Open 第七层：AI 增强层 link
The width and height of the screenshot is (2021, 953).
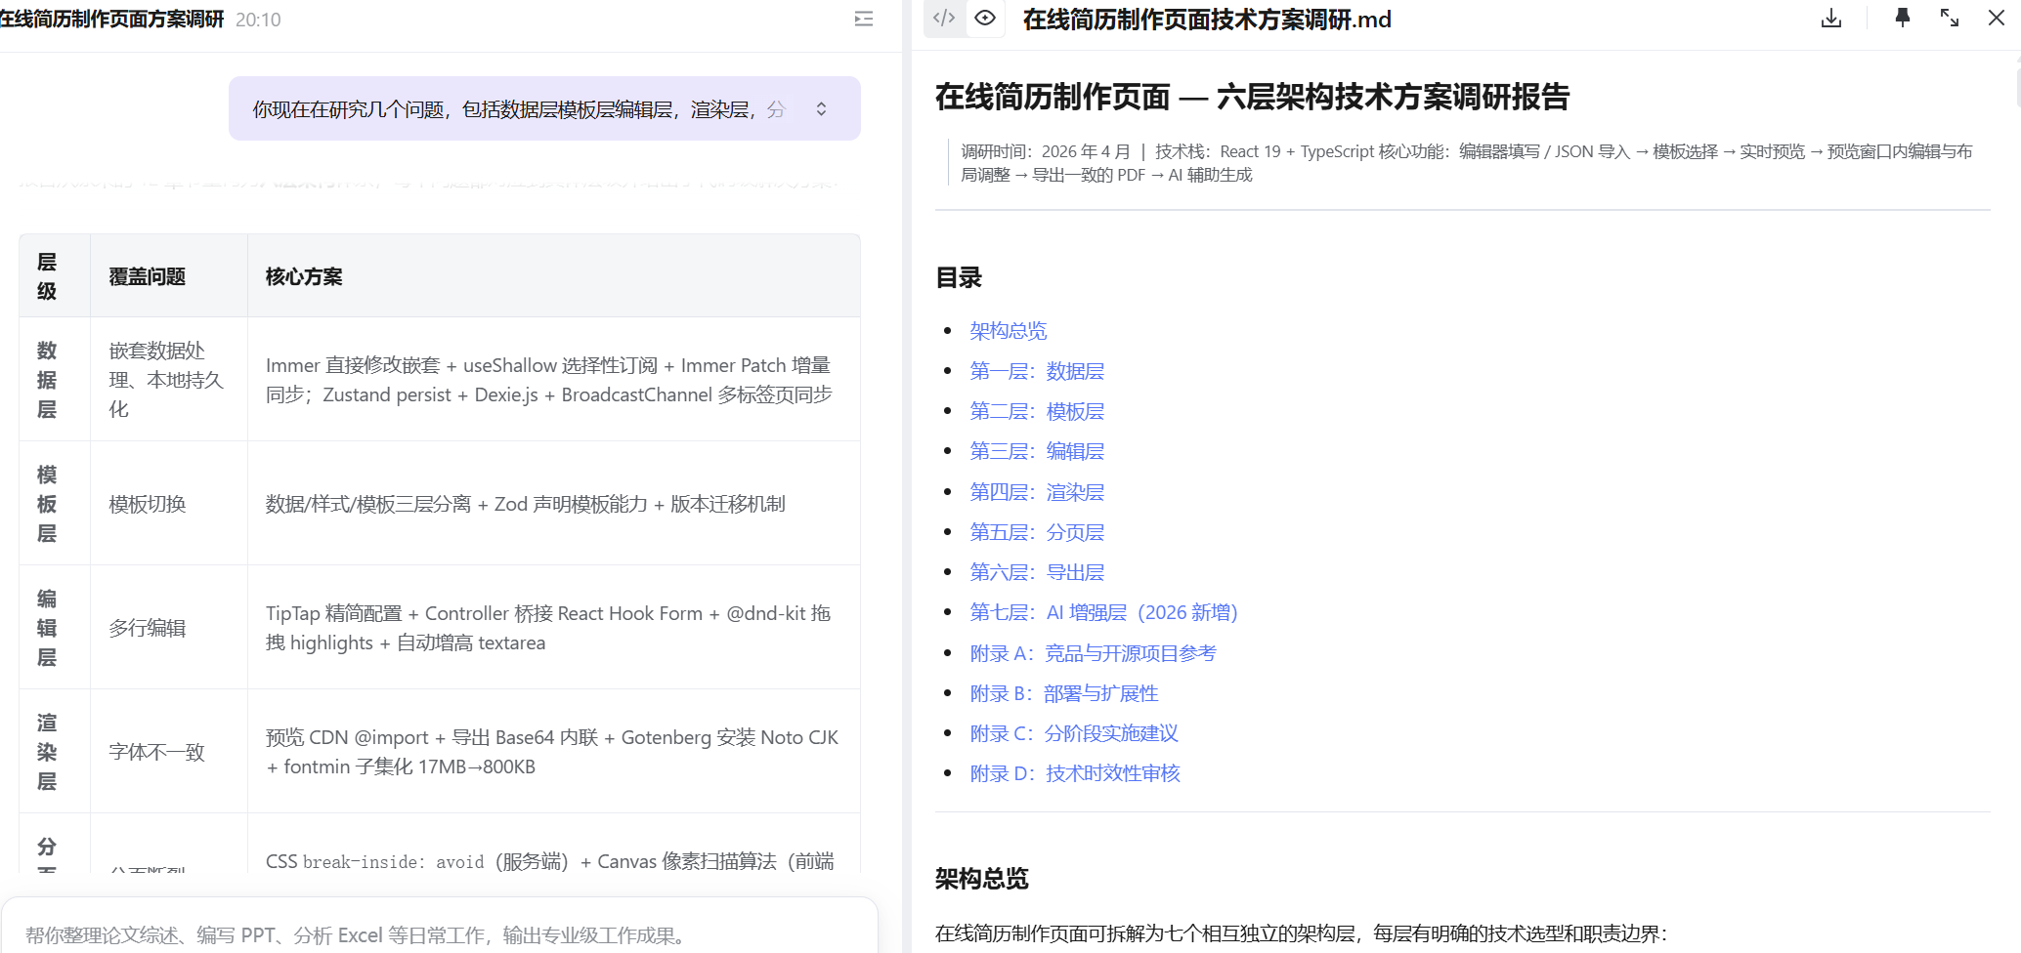pyautogui.click(x=1102, y=612)
